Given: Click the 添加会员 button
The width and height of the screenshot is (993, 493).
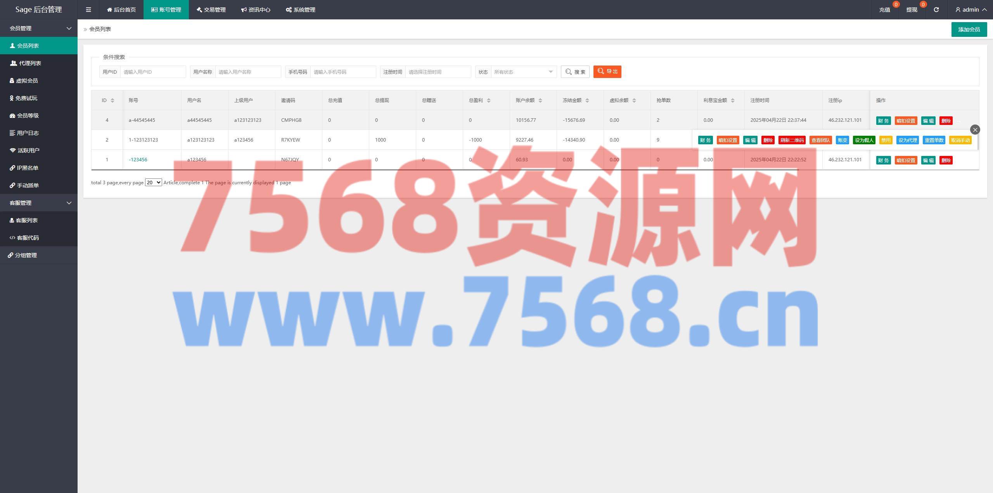Looking at the screenshot, I should click(969, 29).
